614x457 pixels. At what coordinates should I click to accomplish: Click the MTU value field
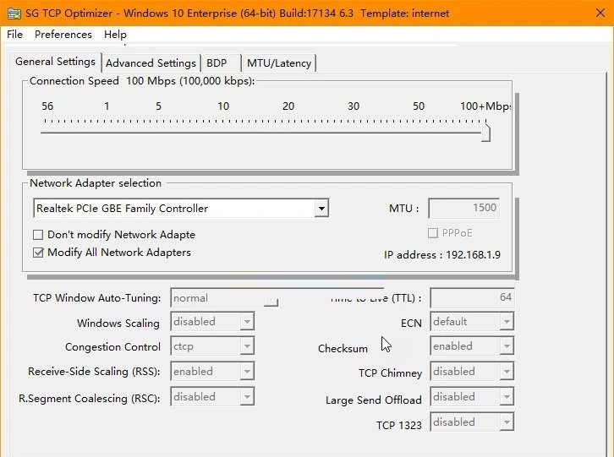(x=464, y=208)
